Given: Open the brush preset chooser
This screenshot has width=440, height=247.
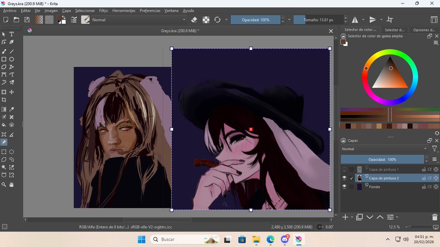Looking at the screenshot, I should click(85, 20).
